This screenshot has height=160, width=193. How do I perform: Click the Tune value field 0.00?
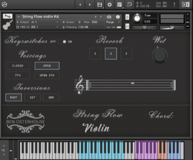(x=150, y=22)
